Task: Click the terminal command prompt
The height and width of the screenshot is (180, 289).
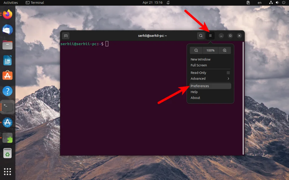Action: pos(107,44)
